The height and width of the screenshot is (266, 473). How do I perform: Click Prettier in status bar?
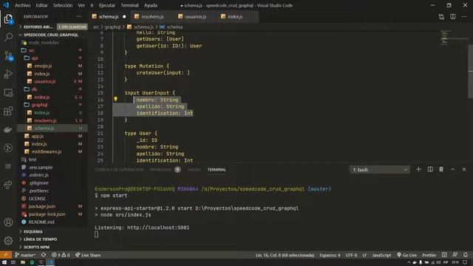429,255
